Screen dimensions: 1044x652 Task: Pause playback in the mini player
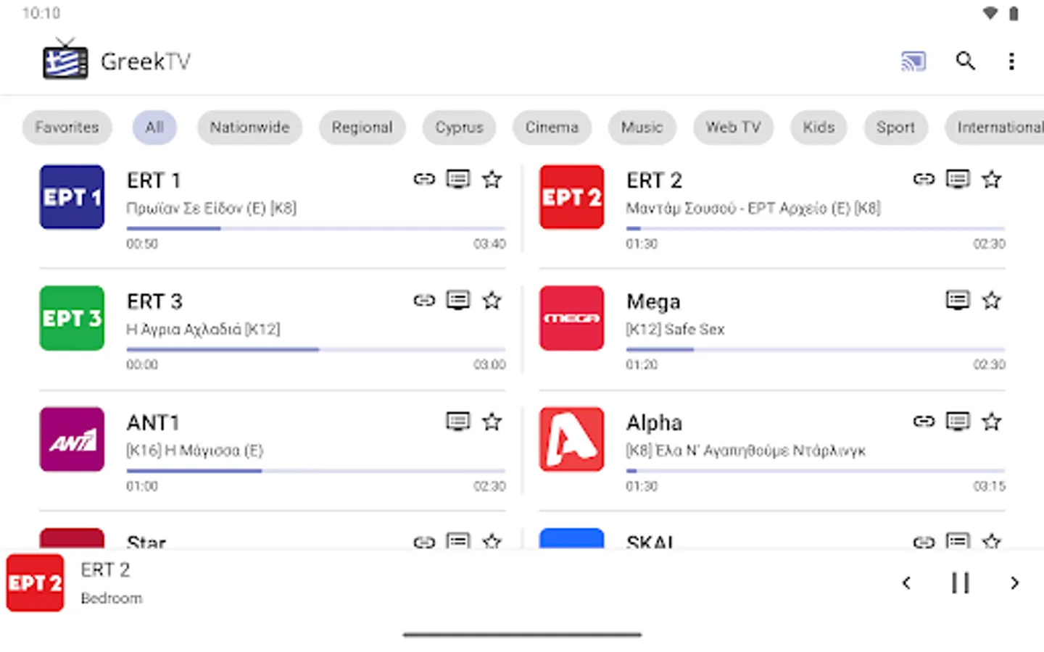(x=961, y=582)
